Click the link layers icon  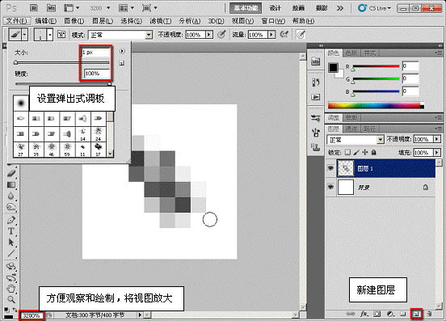click(x=351, y=314)
